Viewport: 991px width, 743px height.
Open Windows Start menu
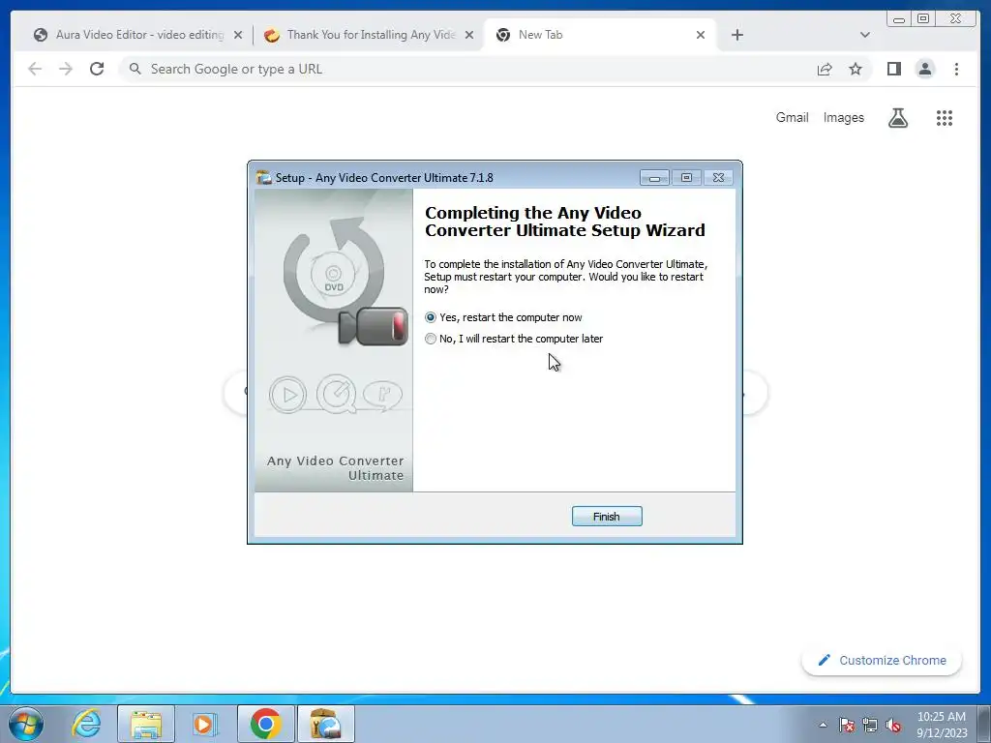[26, 724]
